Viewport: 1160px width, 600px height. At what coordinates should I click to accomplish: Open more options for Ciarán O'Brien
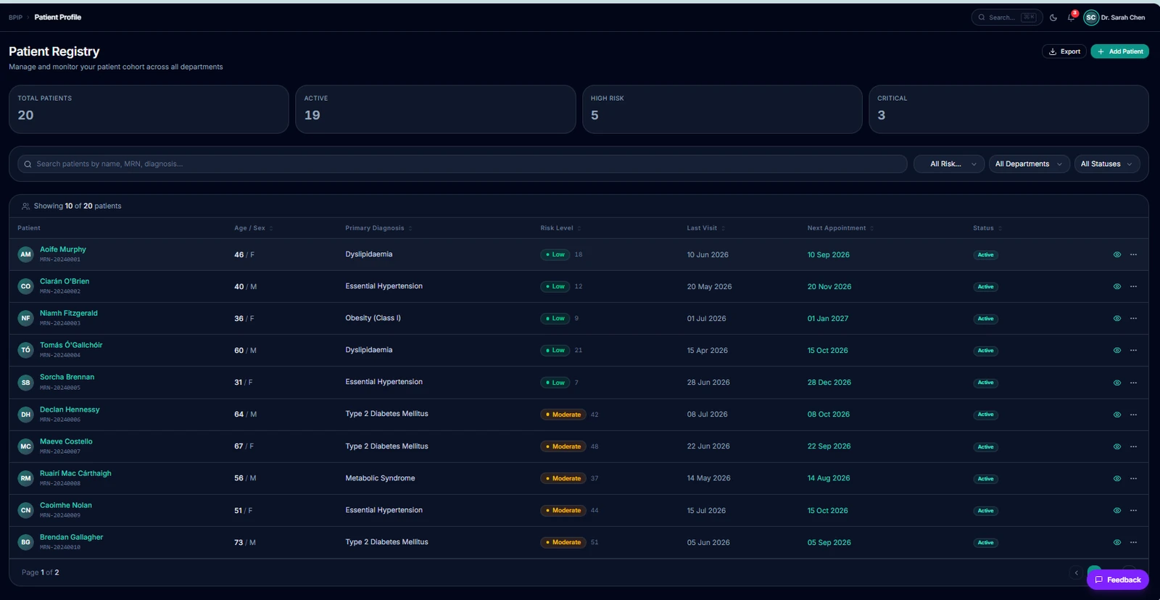[x=1134, y=286]
